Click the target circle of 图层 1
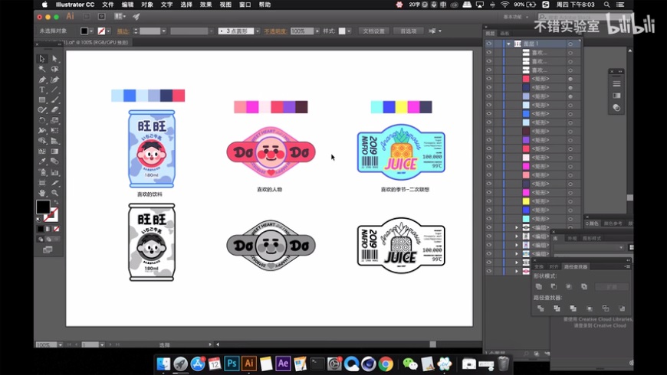Image resolution: width=667 pixels, height=375 pixels. tap(570, 44)
